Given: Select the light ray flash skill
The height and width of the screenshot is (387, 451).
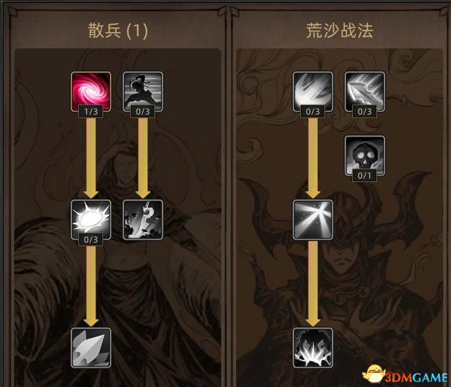Looking at the screenshot, I should [313, 220].
